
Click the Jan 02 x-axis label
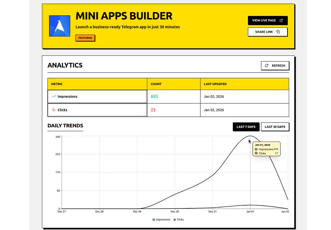(285, 212)
